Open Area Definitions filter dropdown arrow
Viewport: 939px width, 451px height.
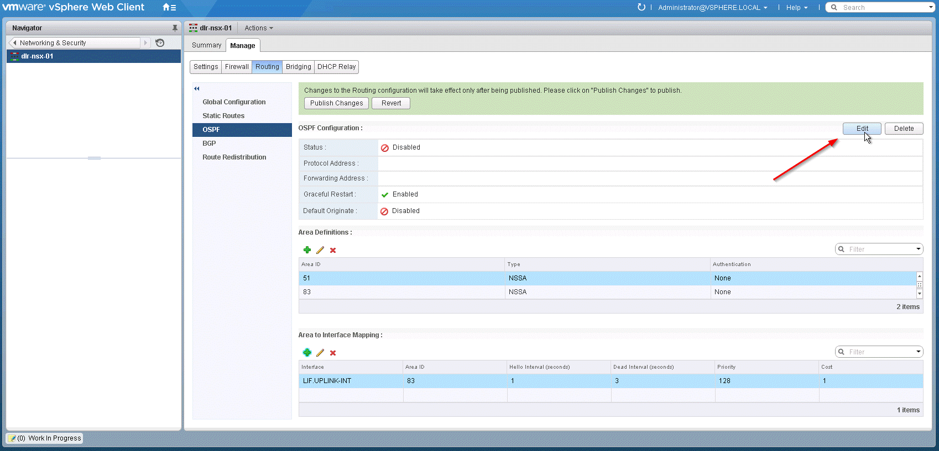pos(918,249)
